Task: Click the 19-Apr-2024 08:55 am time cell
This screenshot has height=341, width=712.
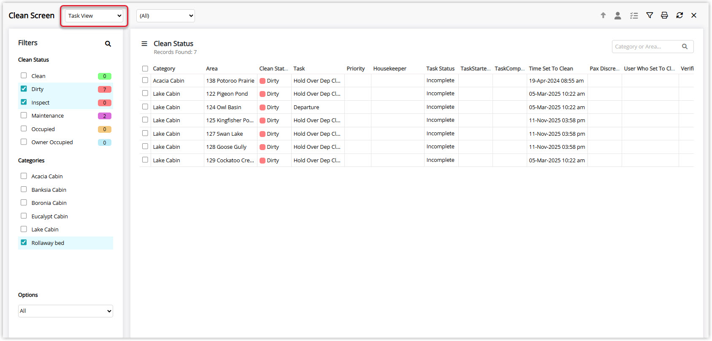Action: point(556,81)
